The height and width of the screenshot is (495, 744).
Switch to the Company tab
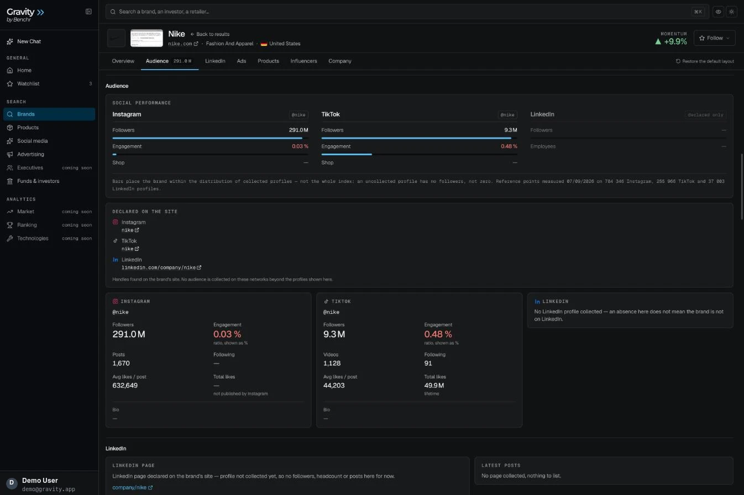click(340, 61)
